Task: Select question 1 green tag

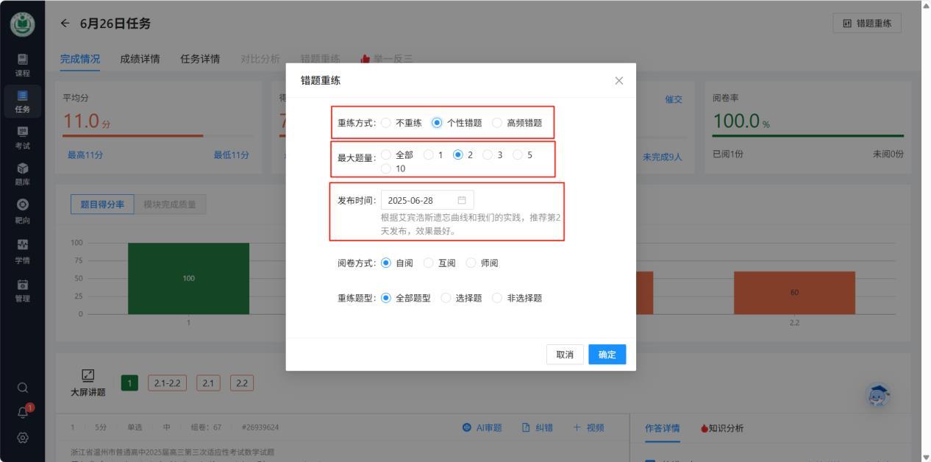Action: [129, 383]
